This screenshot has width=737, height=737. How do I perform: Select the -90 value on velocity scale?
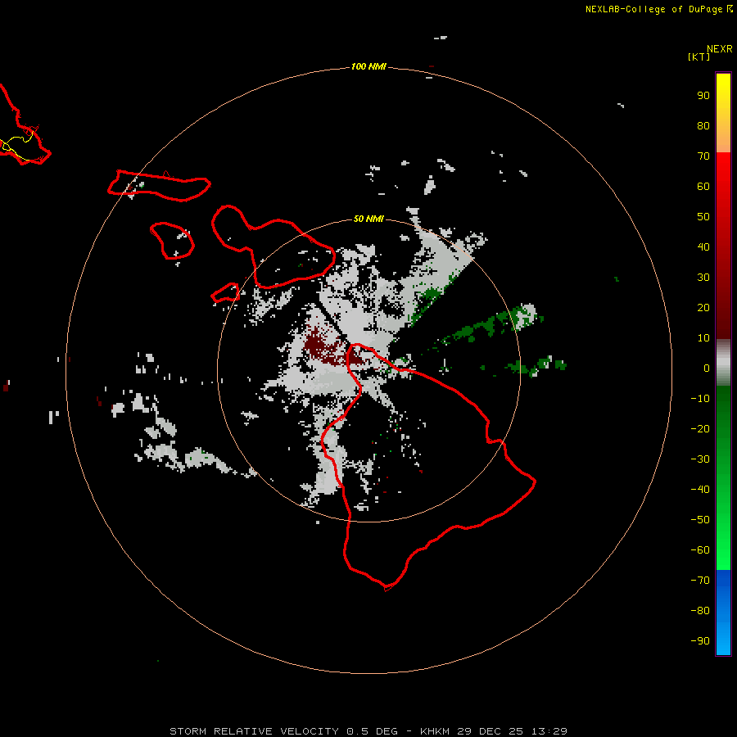pyautogui.click(x=700, y=640)
